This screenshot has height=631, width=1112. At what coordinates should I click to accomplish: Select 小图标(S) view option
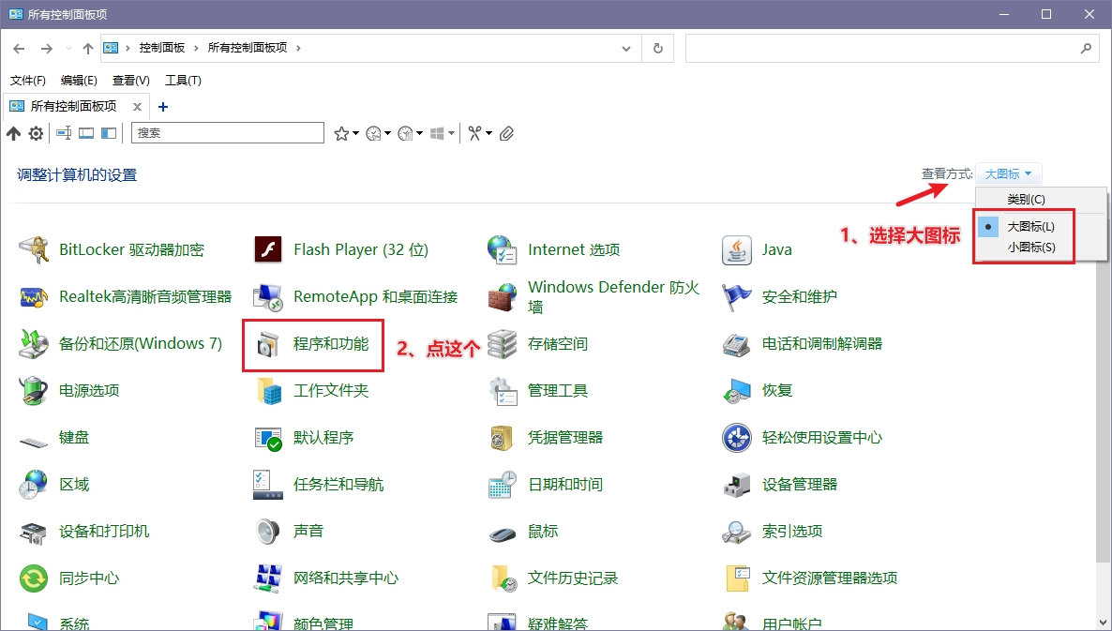click(x=1030, y=248)
